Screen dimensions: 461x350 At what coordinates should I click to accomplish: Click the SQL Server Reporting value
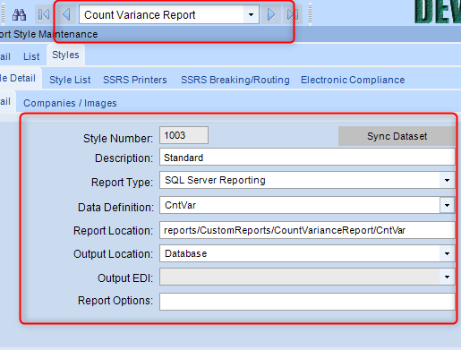click(215, 180)
